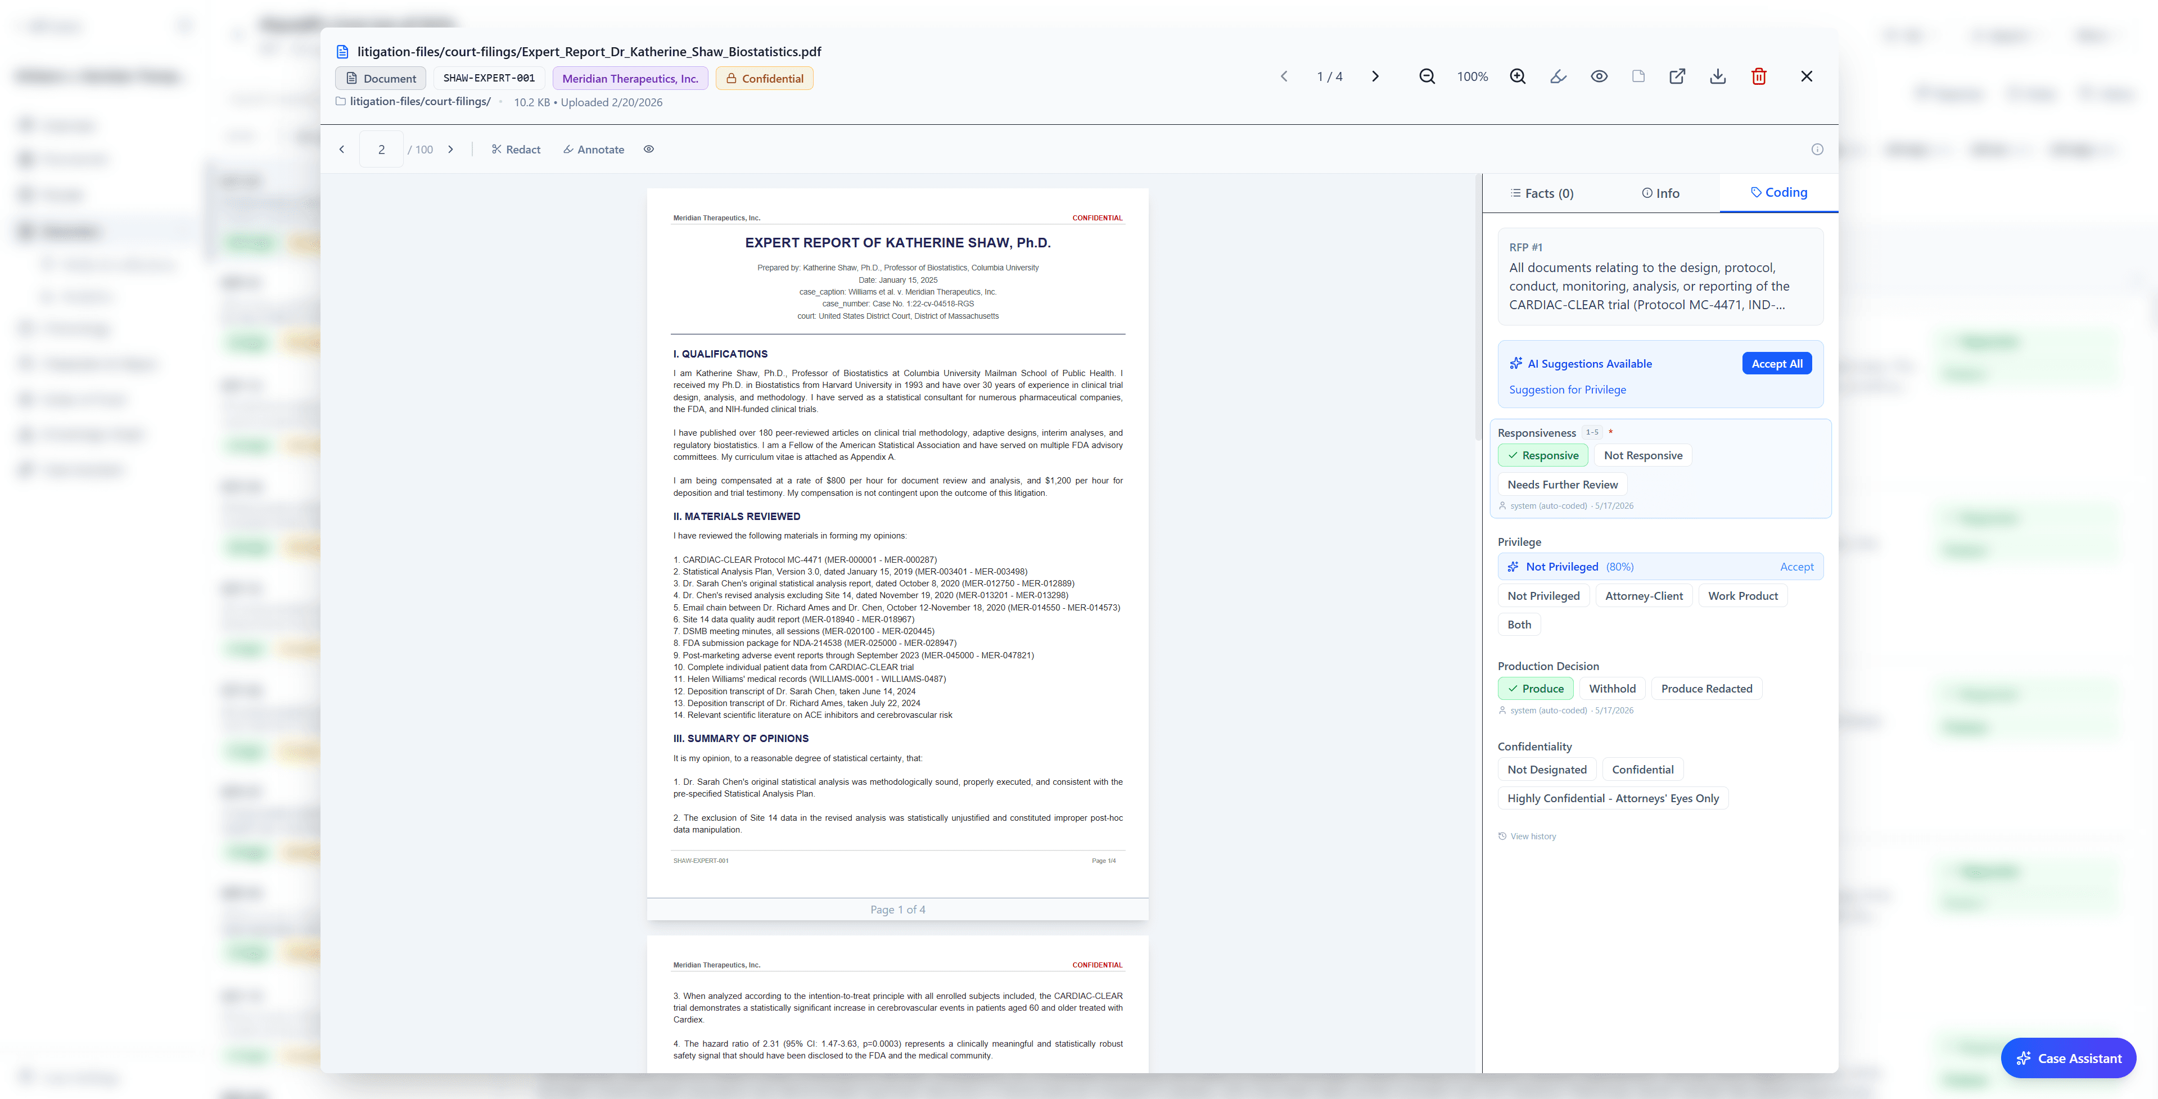Click the Document type tag
Image resolution: width=2158 pixels, height=1099 pixels.
click(x=381, y=79)
